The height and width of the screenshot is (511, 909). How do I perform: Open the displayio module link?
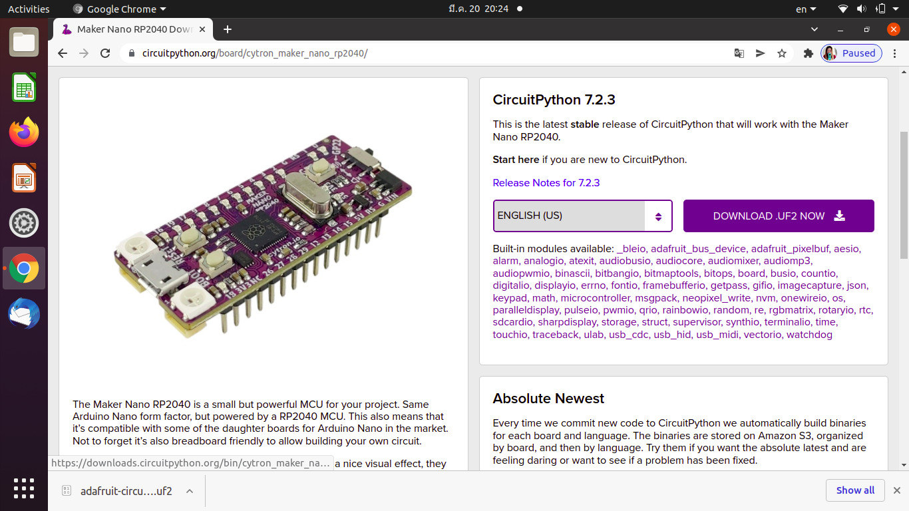point(555,285)
